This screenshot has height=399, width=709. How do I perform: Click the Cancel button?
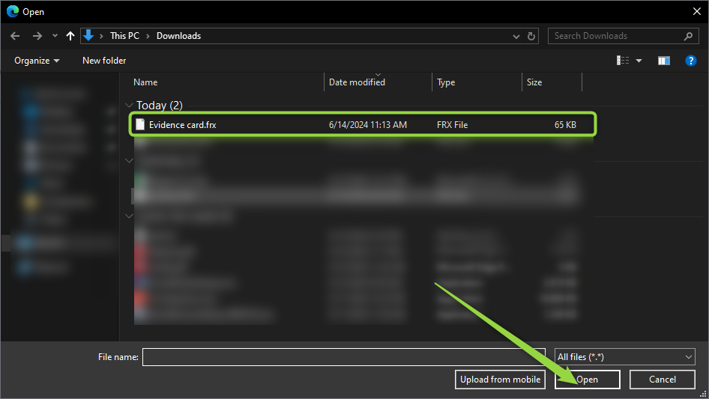(662, 380)
